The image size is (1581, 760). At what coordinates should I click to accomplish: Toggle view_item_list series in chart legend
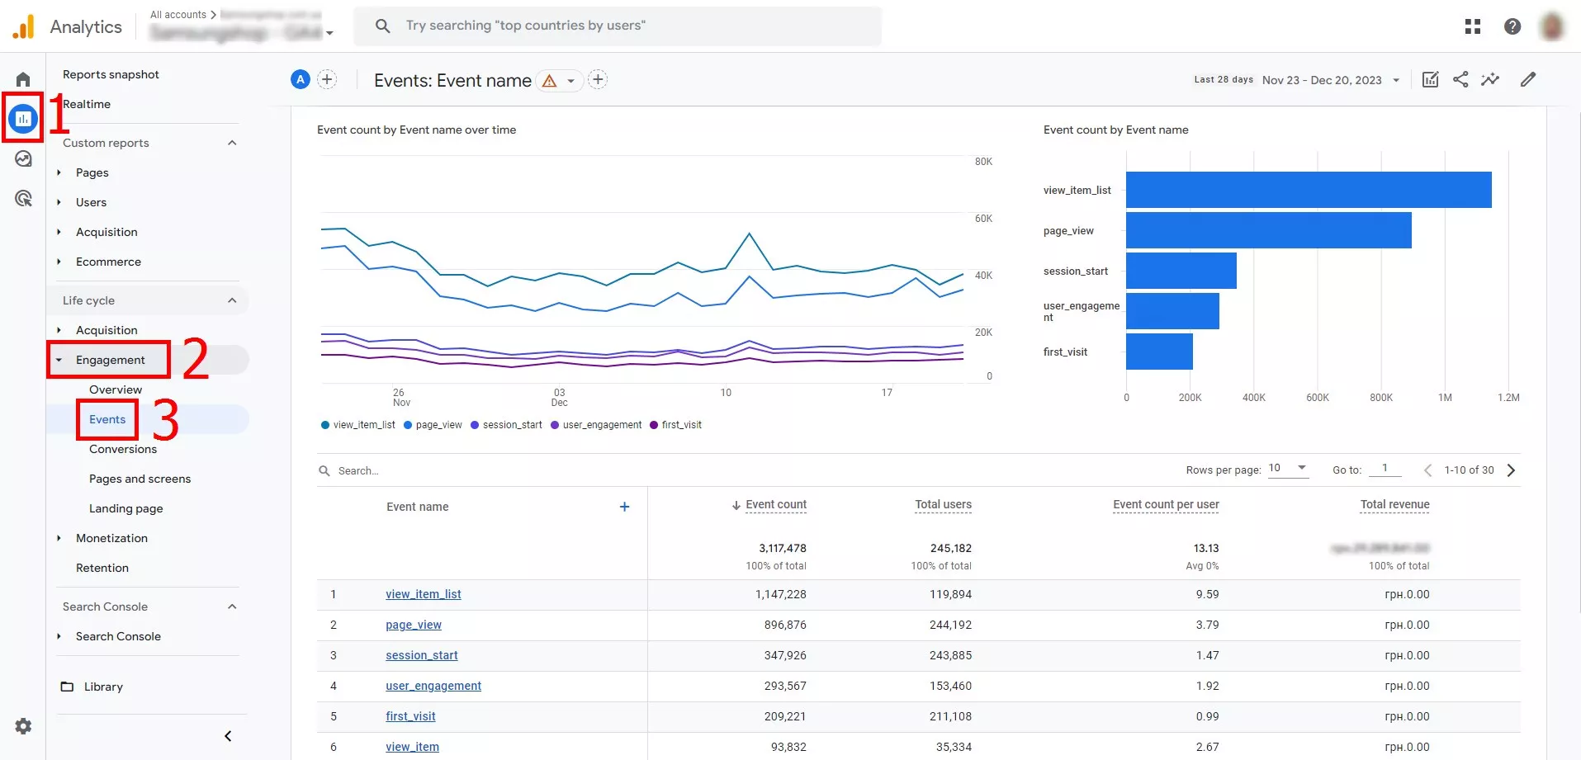pyautogui.click(x=358, y=425)
